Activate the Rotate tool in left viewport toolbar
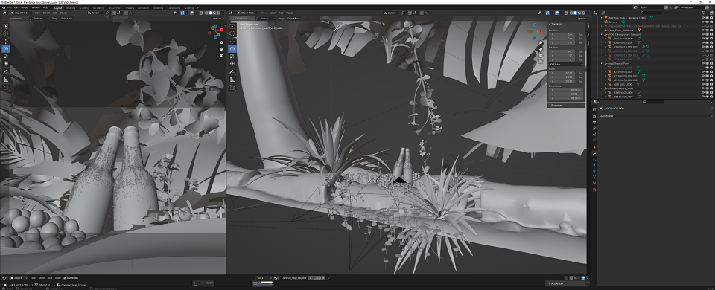715x290 pixels. coord(6,49)
